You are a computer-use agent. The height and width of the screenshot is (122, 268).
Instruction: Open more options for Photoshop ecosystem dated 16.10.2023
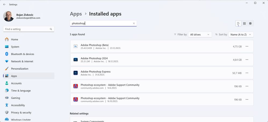247,99
